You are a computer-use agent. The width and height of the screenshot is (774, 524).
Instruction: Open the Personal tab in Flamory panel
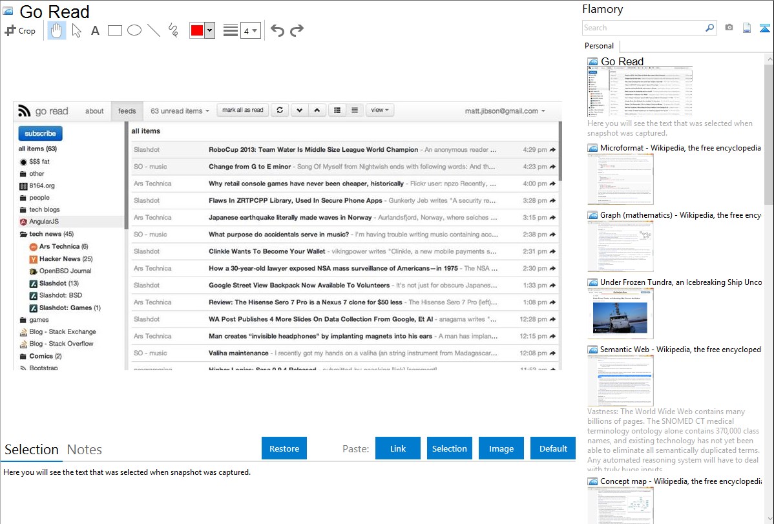click(x=599, y=46)
